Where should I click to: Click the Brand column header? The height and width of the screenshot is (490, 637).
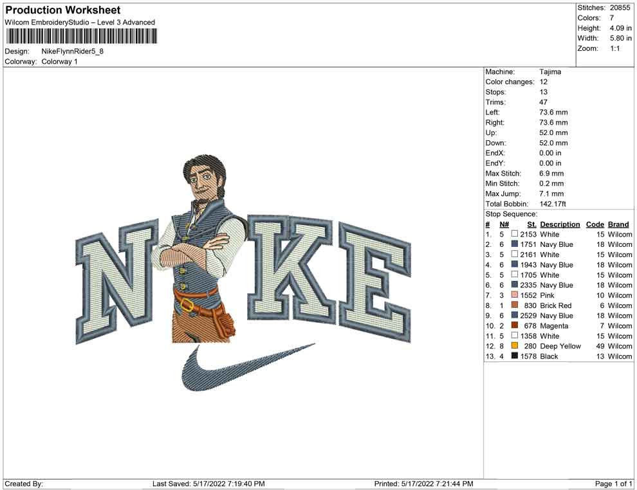click(618, 224)
